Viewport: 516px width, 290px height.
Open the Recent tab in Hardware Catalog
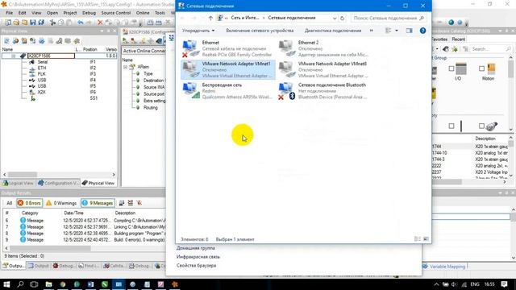[458, 39]
